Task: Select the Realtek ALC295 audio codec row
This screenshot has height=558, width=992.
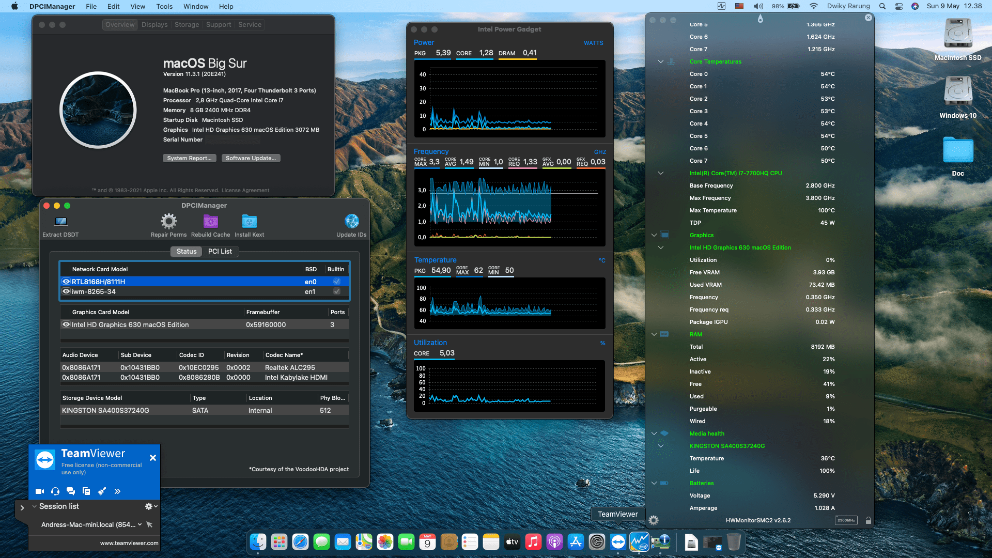Action: point(205,367)
